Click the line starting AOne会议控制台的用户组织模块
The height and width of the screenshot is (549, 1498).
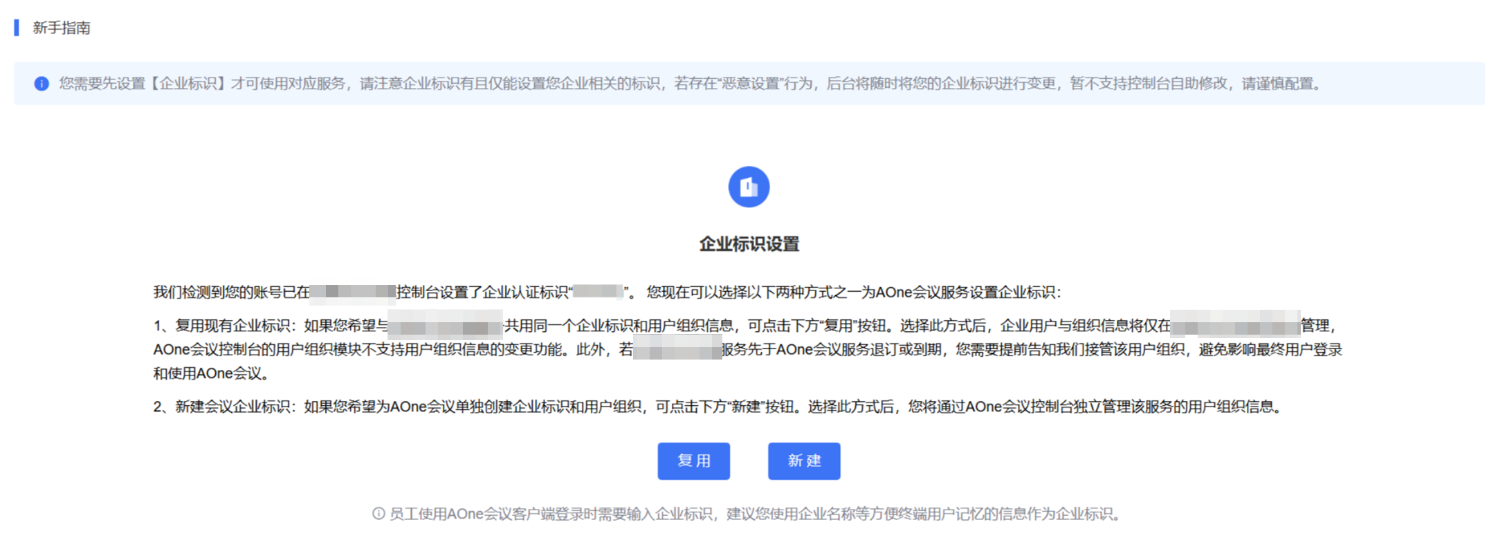tap(747, 350)
